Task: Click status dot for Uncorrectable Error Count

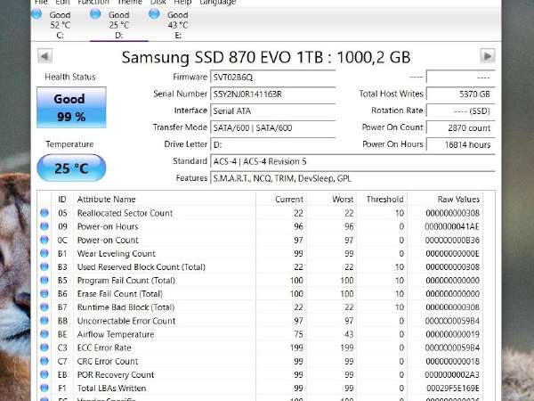Action: [x=44, y=321]
